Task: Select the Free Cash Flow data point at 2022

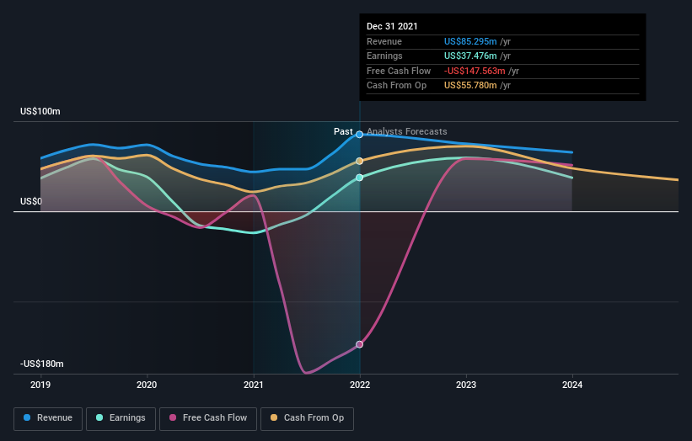Action: pyautogui.click(x=360, y=344)
